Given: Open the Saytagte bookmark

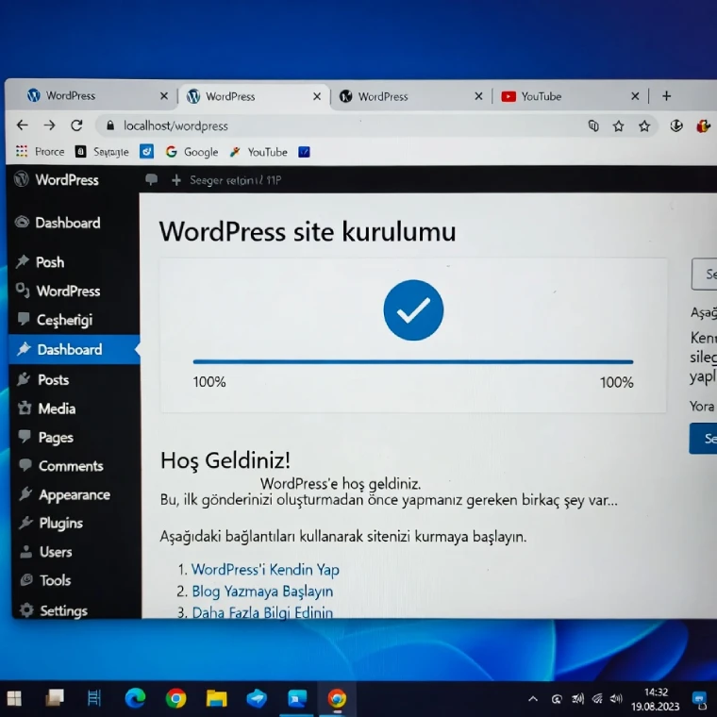Looking at the screenshot, I should pos(103,152).
